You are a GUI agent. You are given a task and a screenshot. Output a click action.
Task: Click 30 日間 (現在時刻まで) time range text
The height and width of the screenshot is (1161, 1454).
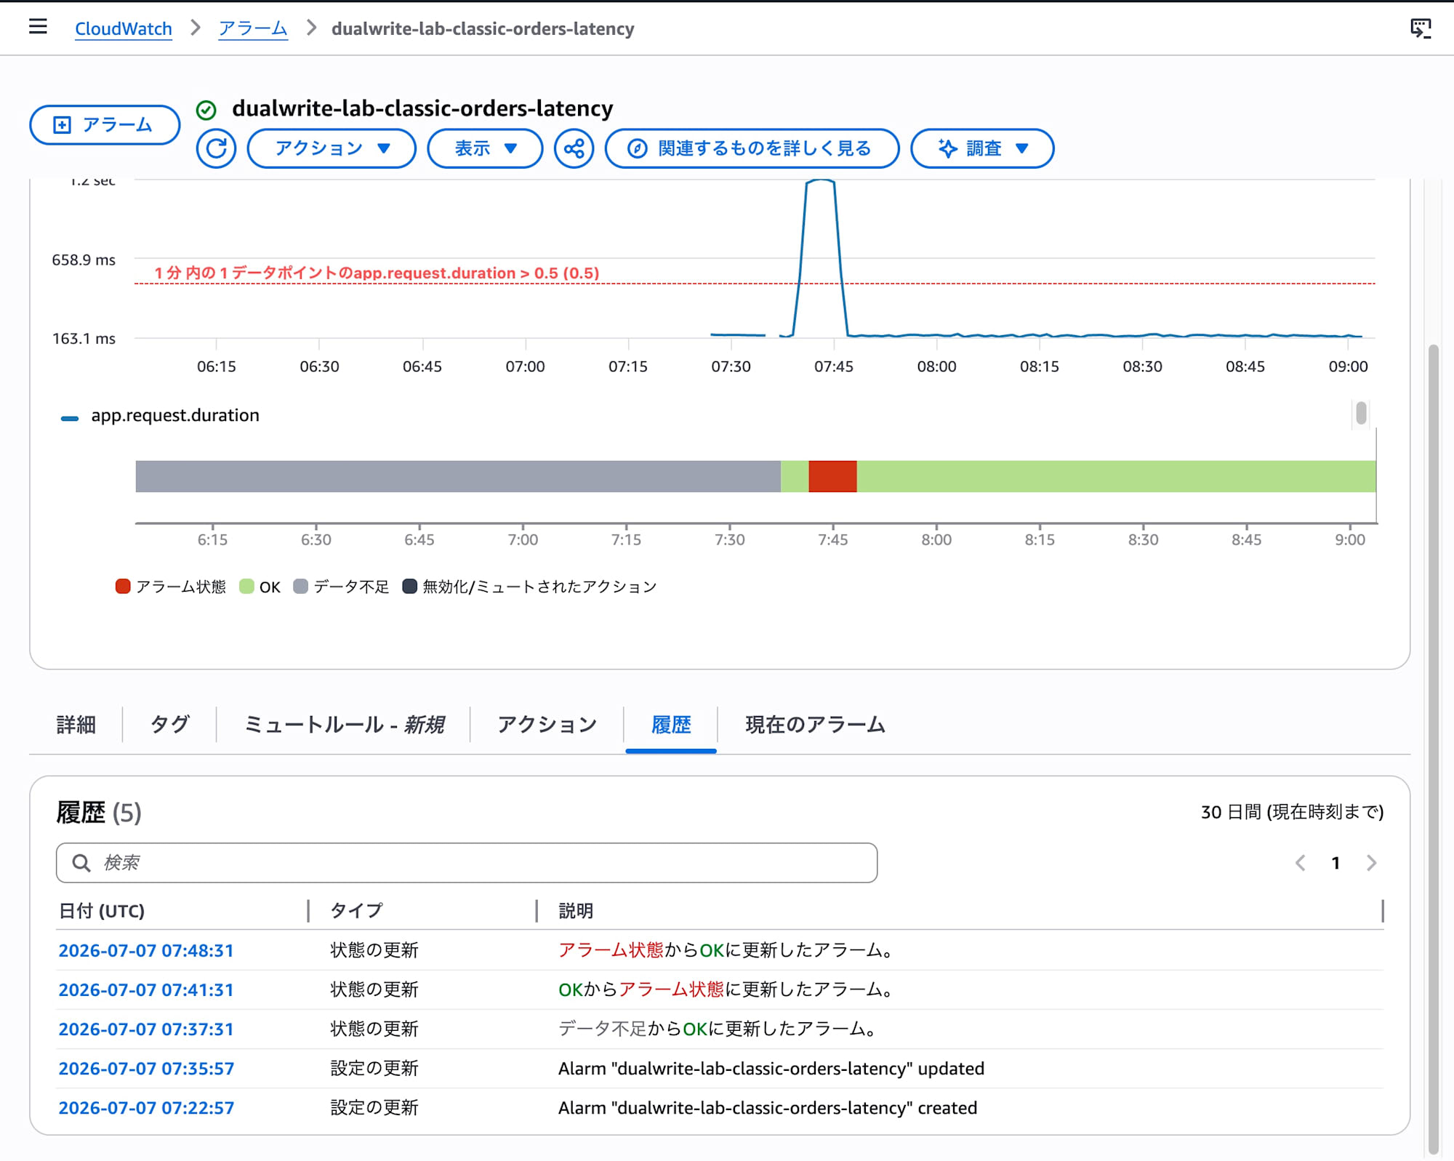[1292, 812]
